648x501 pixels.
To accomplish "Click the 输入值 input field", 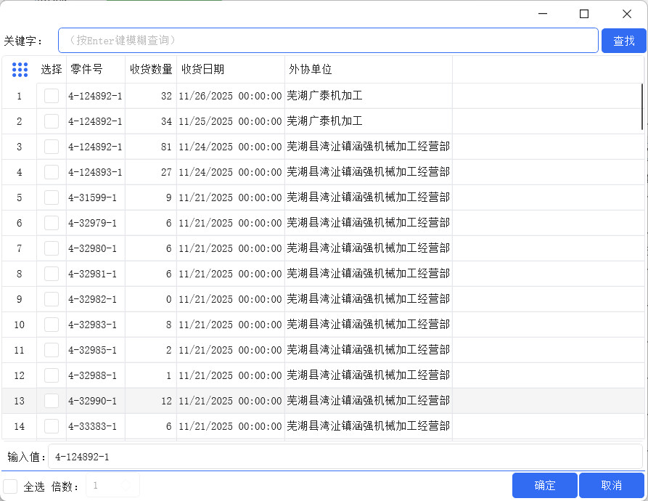I will (345, 457).
